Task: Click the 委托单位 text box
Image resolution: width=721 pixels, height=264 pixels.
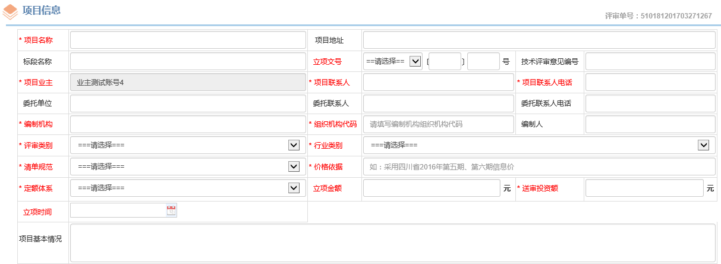Action: [188, 103]
